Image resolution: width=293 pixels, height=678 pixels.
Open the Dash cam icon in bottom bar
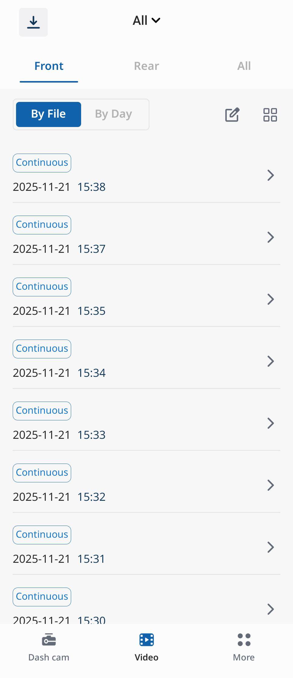click(49, 640)
